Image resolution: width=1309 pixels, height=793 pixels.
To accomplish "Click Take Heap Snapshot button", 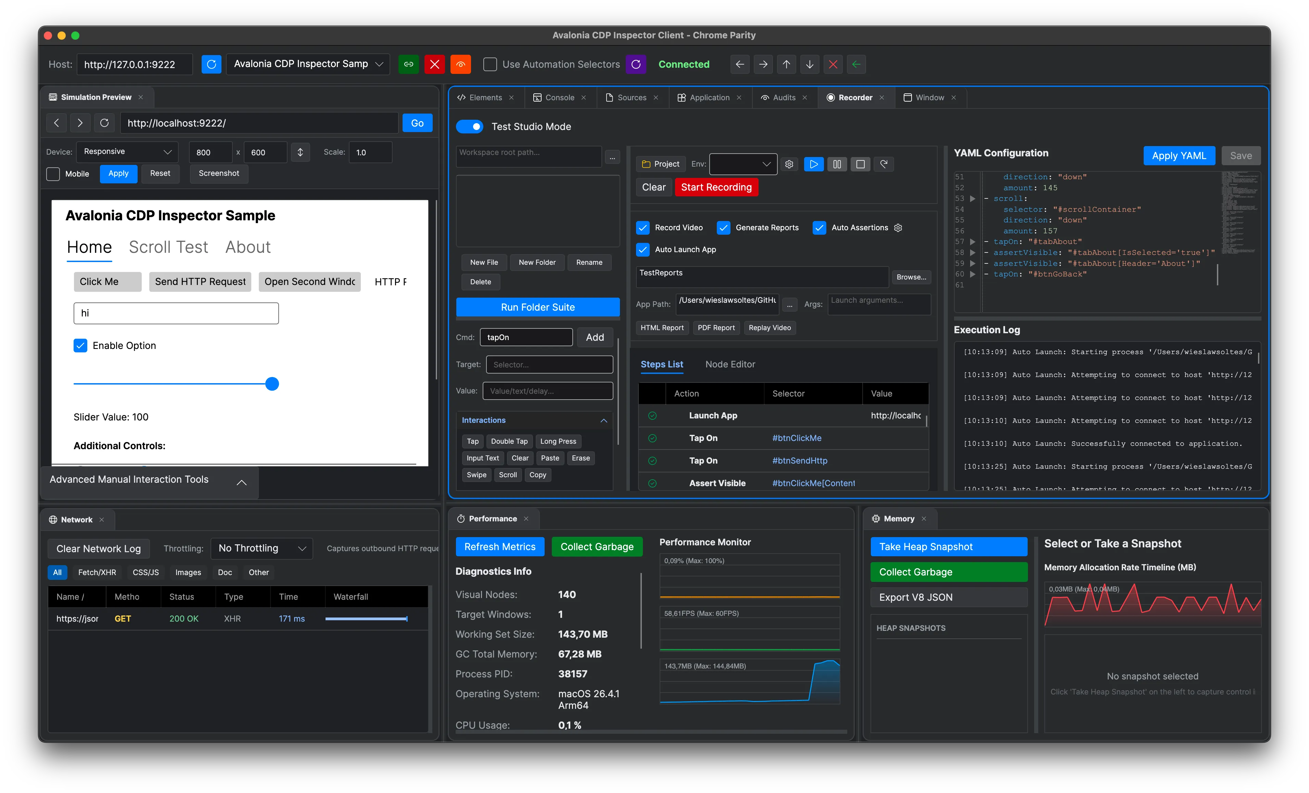I will 949,547.
